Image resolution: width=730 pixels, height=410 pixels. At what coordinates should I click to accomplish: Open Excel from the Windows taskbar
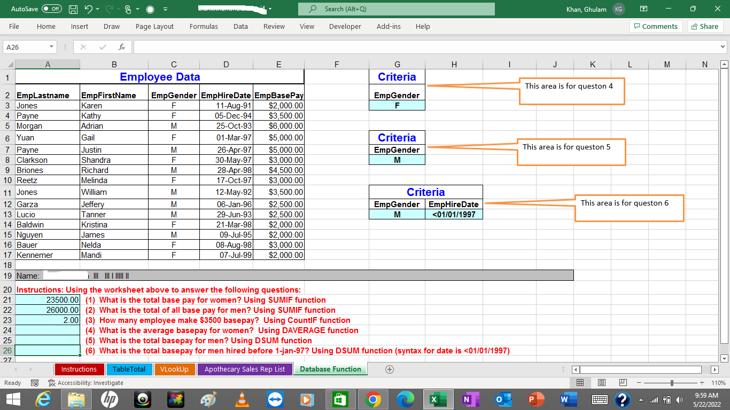pyautogui.click(x=438, y=399)
